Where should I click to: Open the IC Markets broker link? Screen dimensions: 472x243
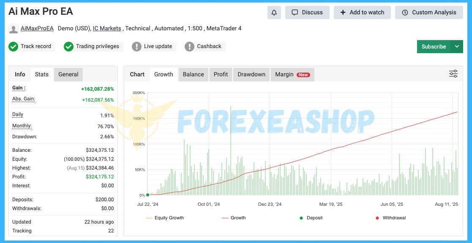pos(107,29)
